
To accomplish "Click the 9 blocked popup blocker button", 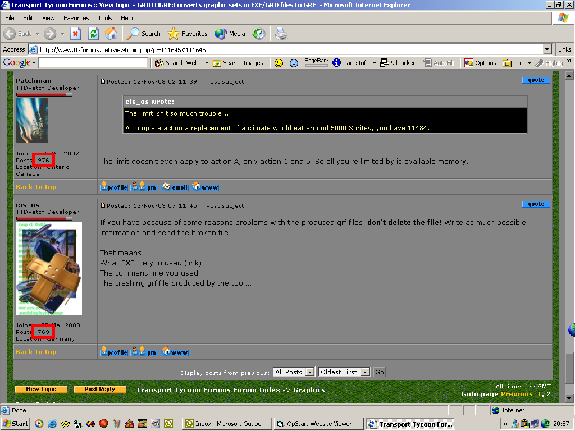I will 398,63.
